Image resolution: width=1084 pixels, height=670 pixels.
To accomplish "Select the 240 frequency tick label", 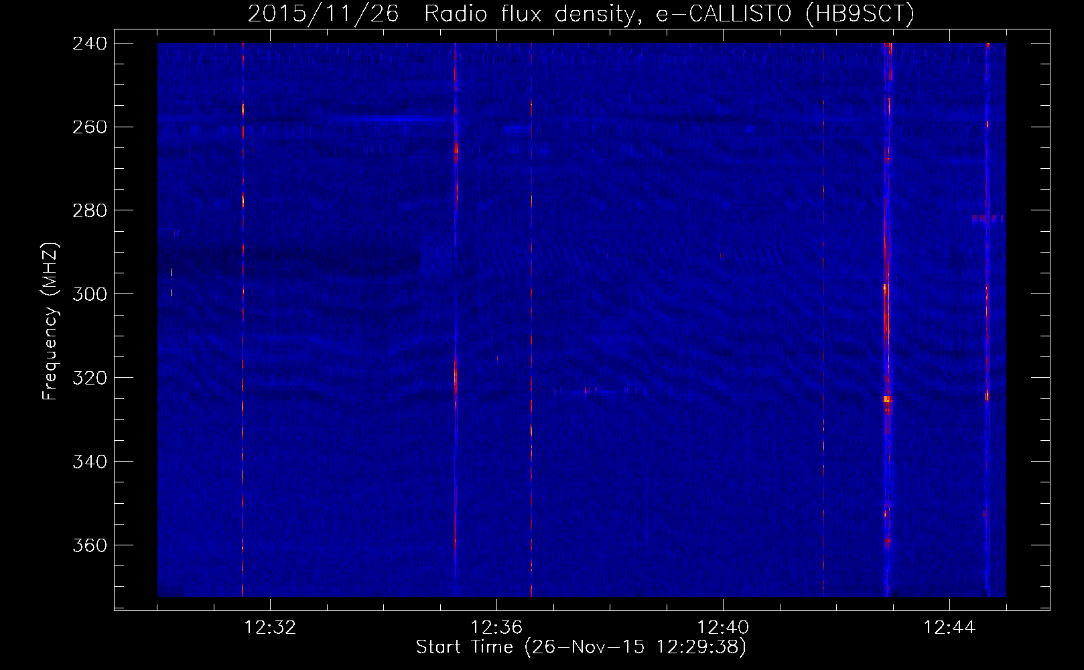I will (x=90, y=43).
